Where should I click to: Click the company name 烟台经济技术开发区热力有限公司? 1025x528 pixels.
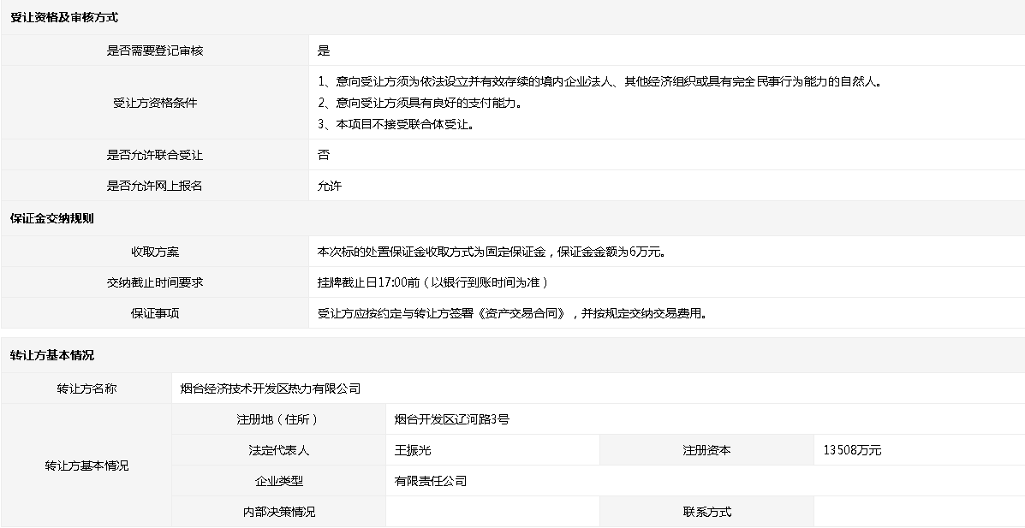click(x=271, y=389)
